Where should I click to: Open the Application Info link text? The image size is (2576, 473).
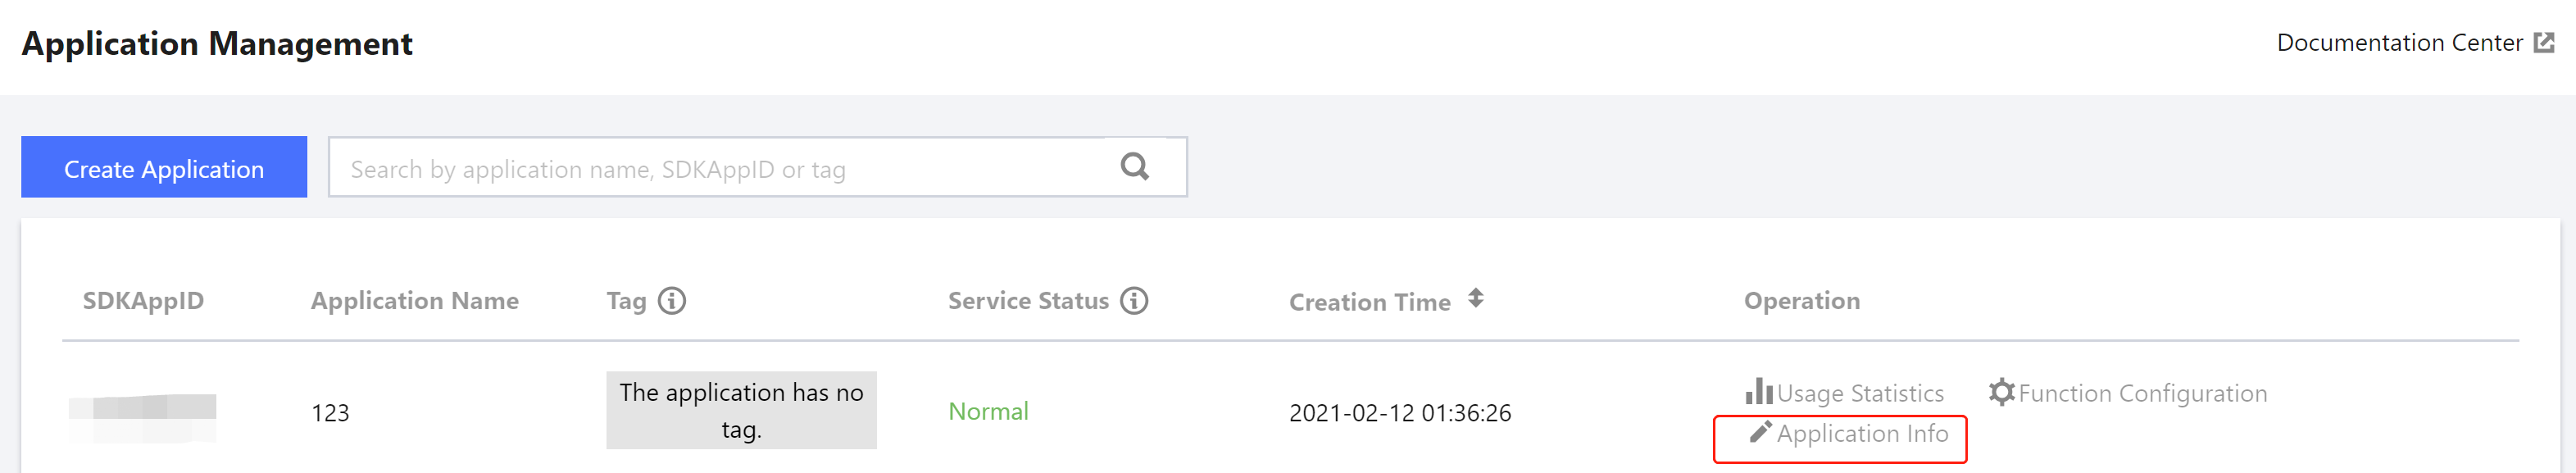[x=1862, y=434]
